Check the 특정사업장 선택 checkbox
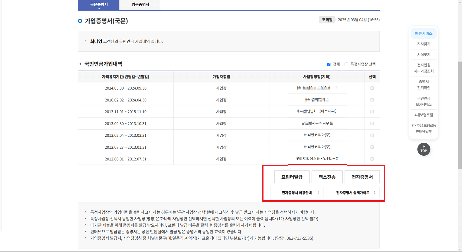462x252 pixels. click(346, 64)
